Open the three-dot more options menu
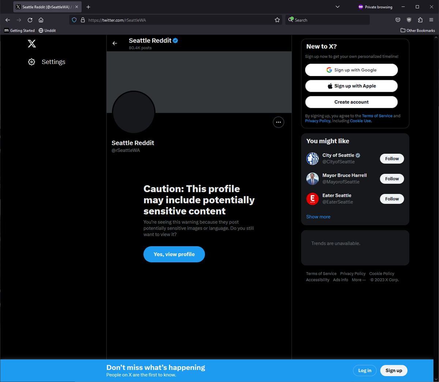 click(278, 122)
